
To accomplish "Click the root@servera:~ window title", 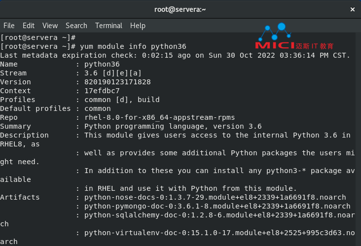I will 180,9.
